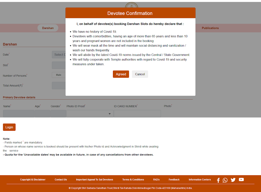Visit the Contact Us footer link
The image size is (261, 192).
coord(61,180)
